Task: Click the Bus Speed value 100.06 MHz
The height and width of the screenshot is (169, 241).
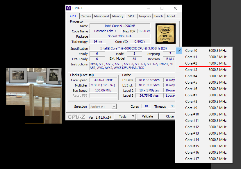Action: tap(103, 90)
